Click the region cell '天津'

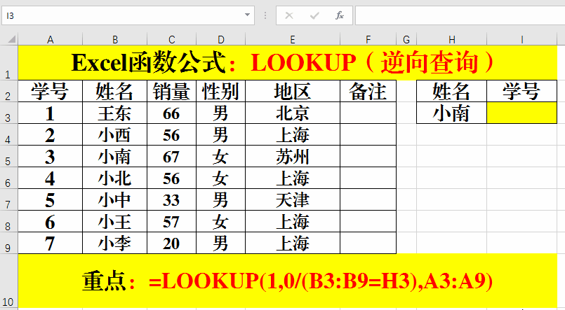(293, 199)
